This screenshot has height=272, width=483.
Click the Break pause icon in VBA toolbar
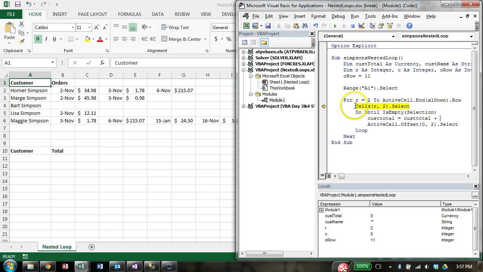point(344,26)
